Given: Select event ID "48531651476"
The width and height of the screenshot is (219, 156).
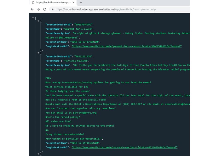Looking at the screenshot, I should 83,57.
